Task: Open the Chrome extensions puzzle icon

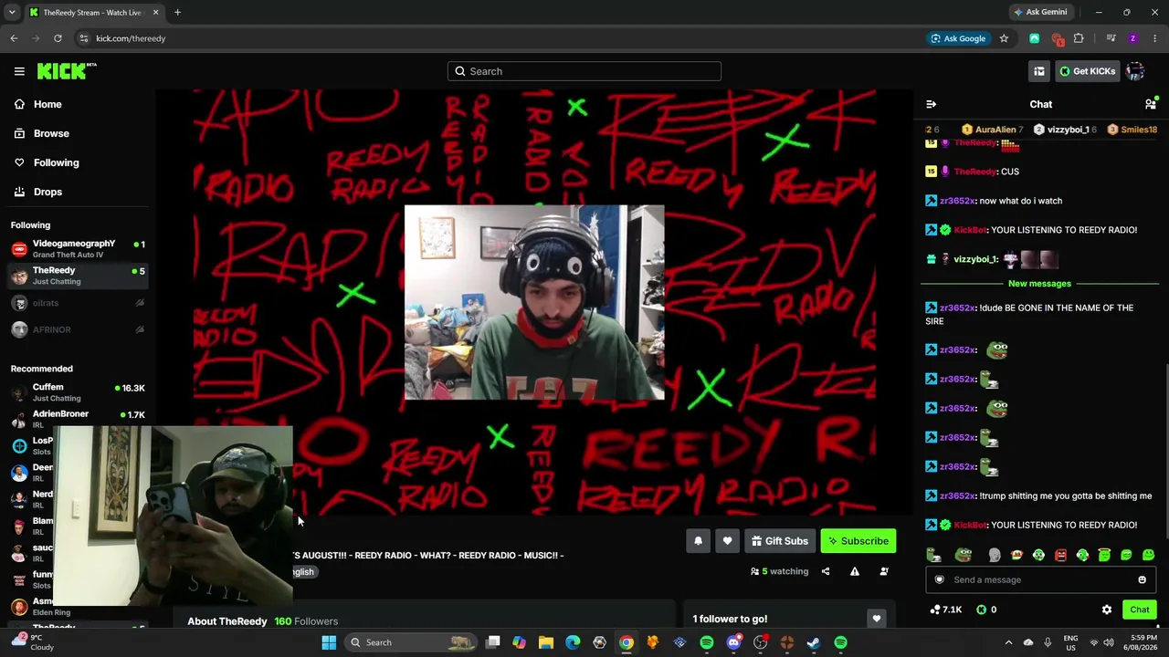Action: pyautogui.click(x=1079, y=38)
